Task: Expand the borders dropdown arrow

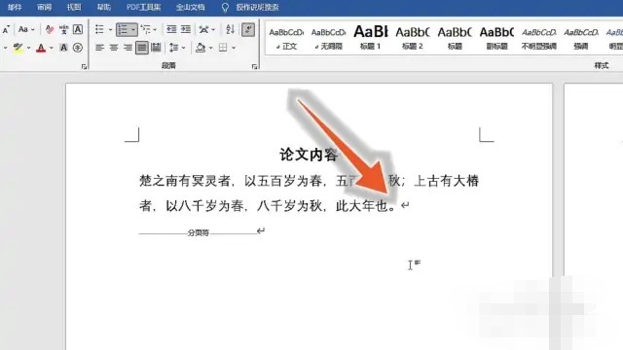Action: [234, 48]
